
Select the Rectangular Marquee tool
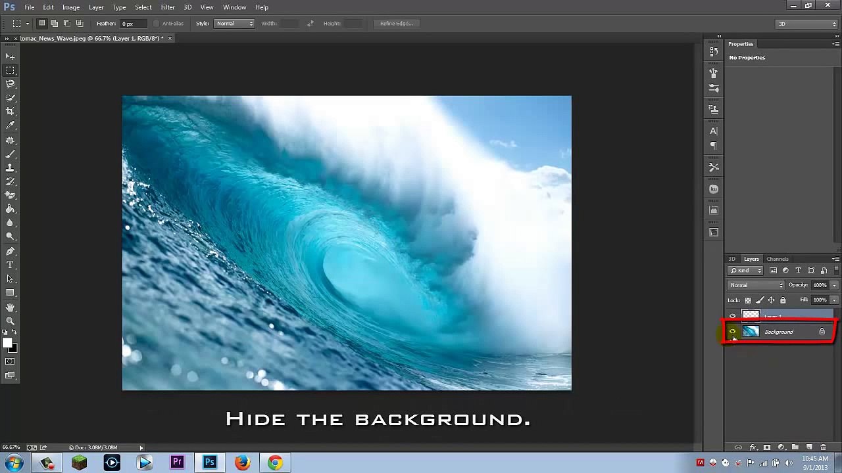click(x=10, y=70)
